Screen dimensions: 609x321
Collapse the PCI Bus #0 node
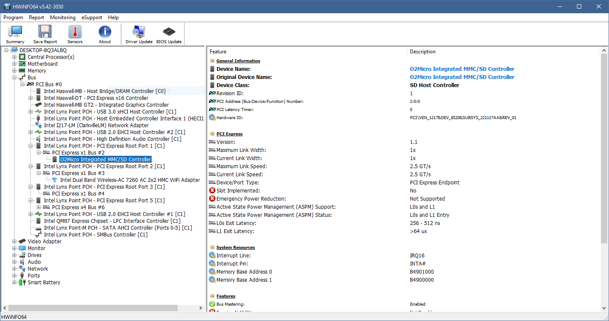pos(23,85)
